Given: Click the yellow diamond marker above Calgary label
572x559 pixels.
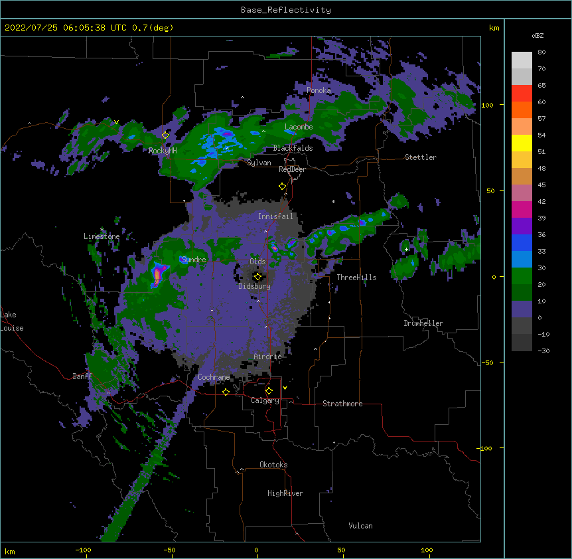Looking at the screenshot, I should coord(269,391).
